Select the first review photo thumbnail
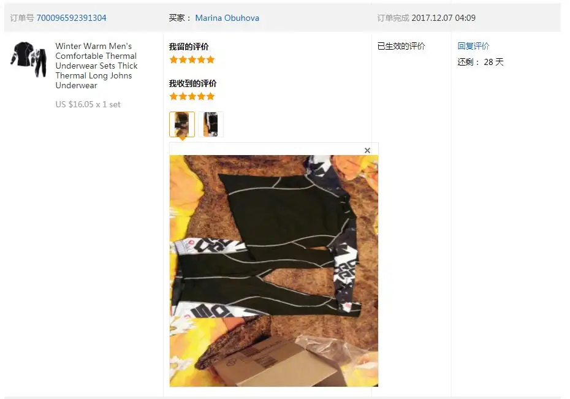This screenshot has width=570, height=399. click(182, 124)
